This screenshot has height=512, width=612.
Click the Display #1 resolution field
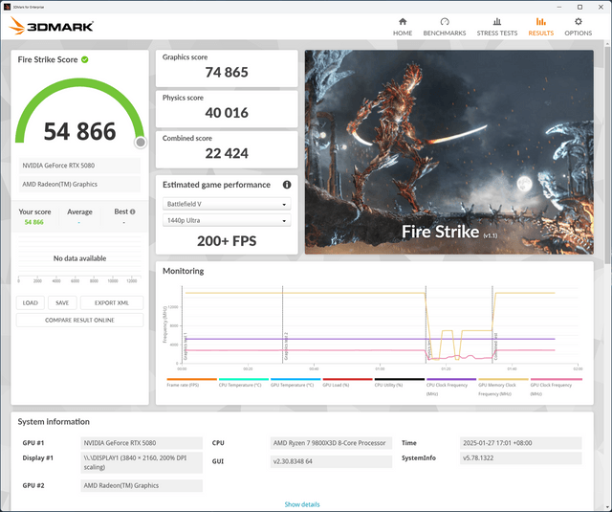[142, 463]
